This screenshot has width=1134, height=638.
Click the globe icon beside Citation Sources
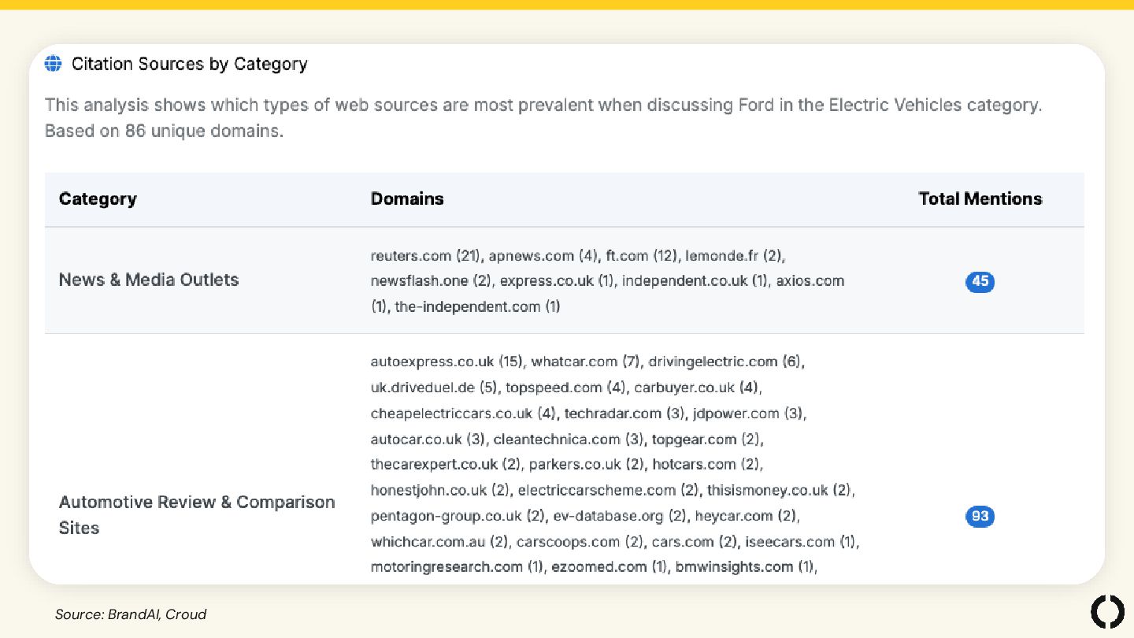[x=53, y=64]
